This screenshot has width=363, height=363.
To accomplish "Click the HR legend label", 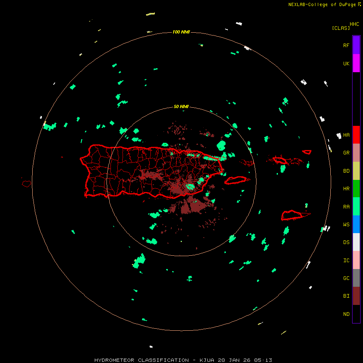I will tap(346, 189).
